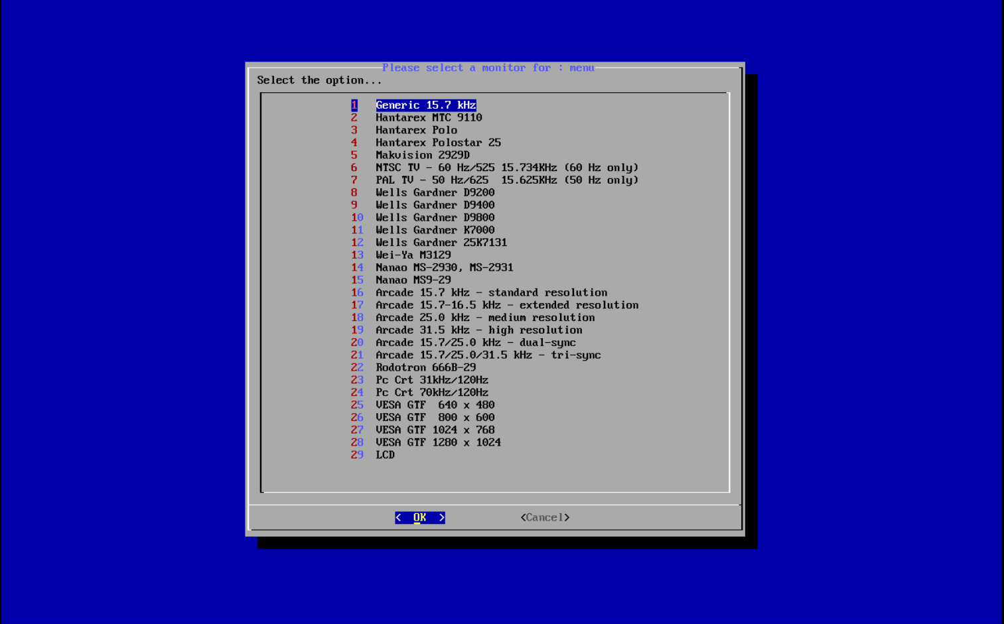Image resolution: width=1004 pixels, height=624 pixels.
Task: Choose Hantarex MTC 9110 from the list
Action: (429, 117)
